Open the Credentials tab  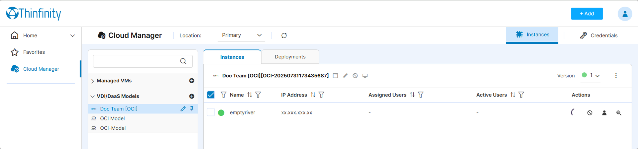[598, 36]
